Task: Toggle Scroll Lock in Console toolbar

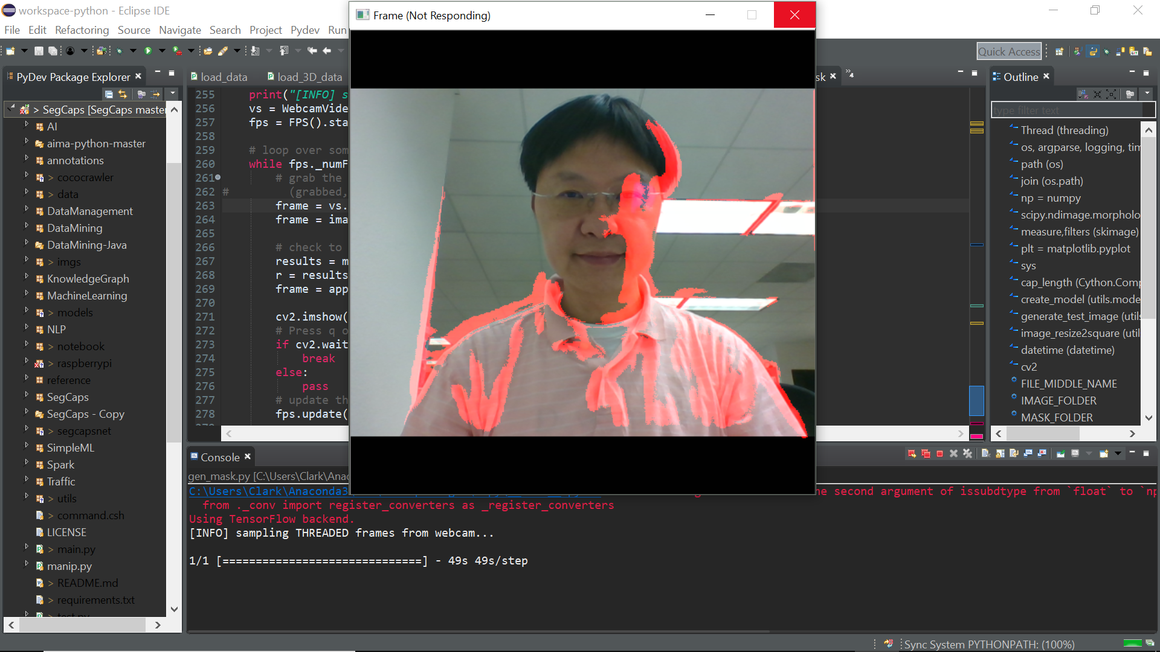Action: coord(1000,454)
